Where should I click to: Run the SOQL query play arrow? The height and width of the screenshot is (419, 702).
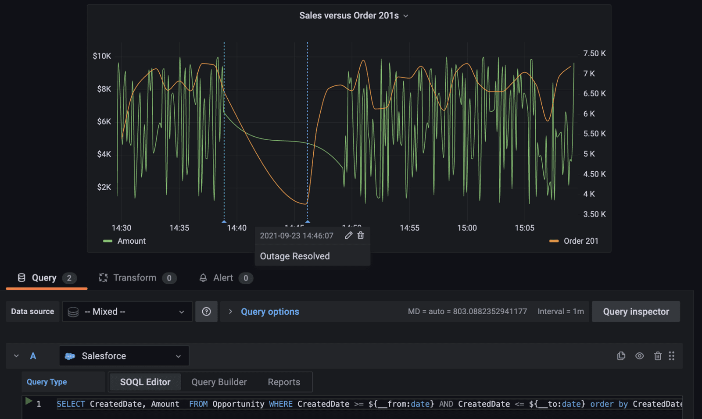pyautogui.click(x=29, y=401)
